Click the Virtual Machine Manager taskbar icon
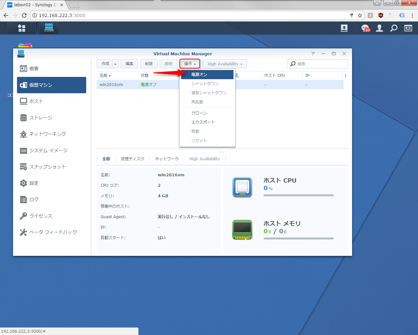Viewport: 418px width, 335px height. click(49, 28)
